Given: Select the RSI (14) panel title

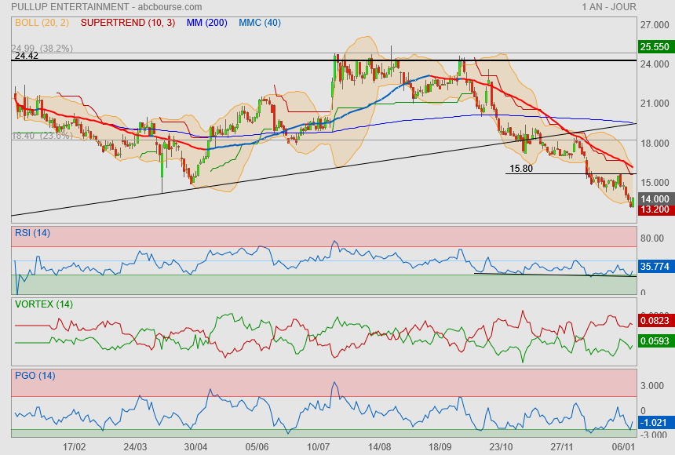Looking at the screenshot, I should 32,232.
